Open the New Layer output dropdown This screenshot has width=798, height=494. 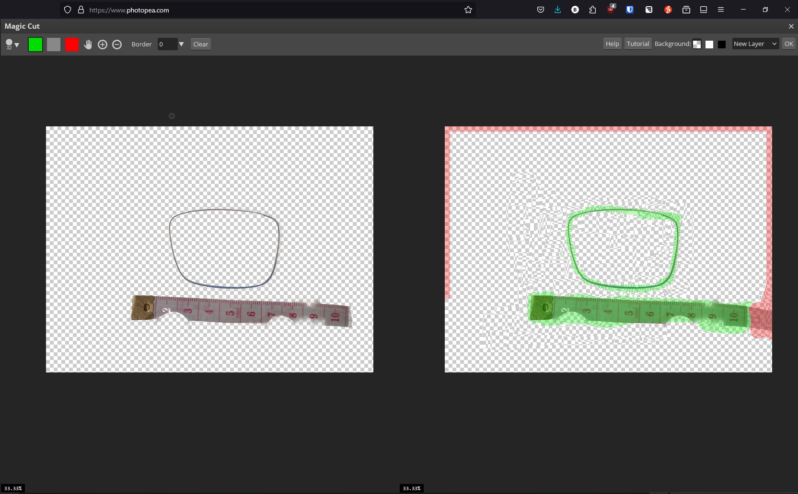755,44
